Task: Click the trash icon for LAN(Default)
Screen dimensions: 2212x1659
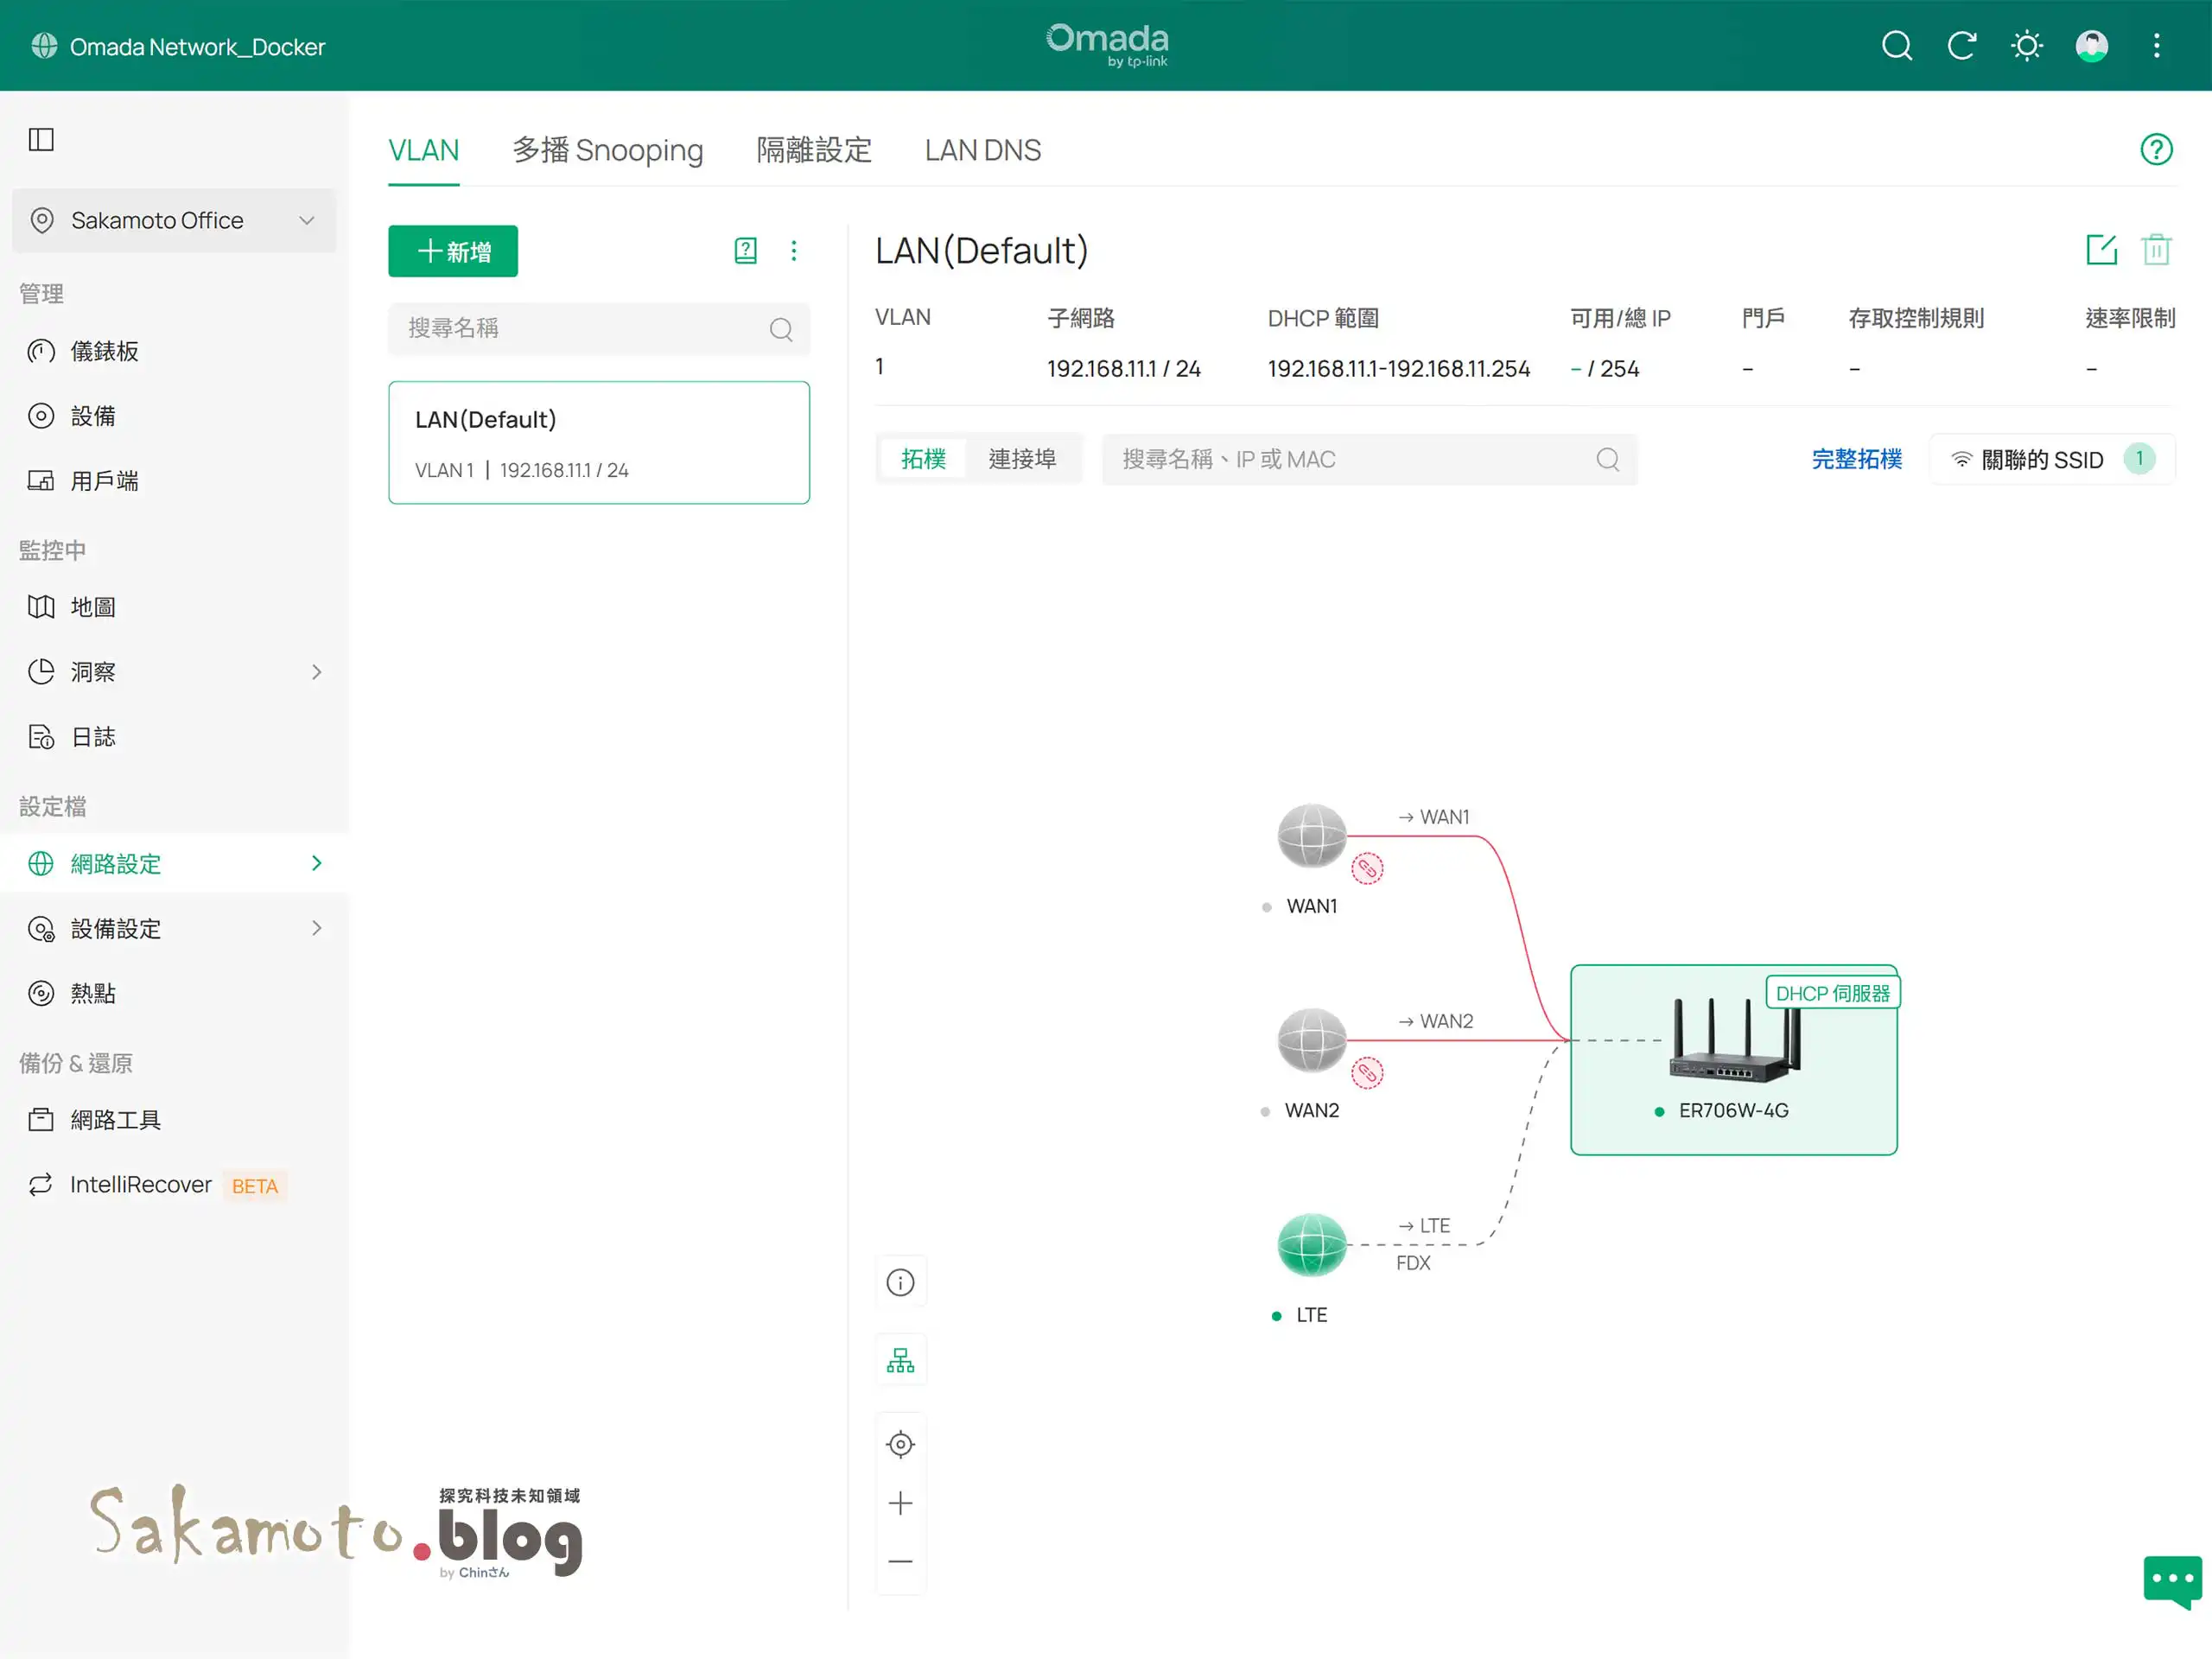Action: (x=2156, y=249)
